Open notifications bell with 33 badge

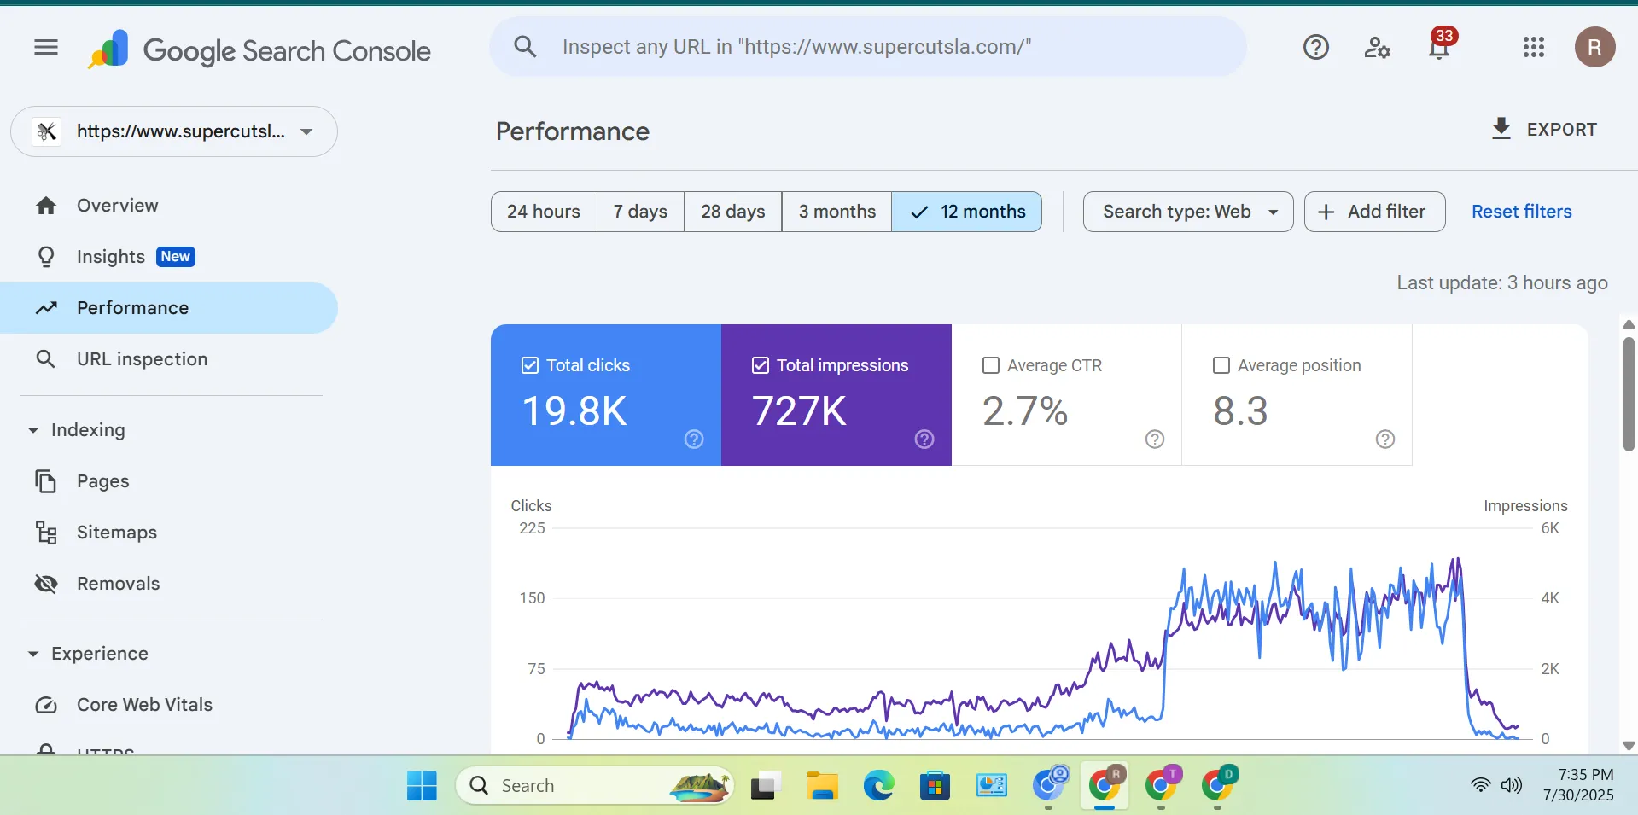[x=1440, y=45]
